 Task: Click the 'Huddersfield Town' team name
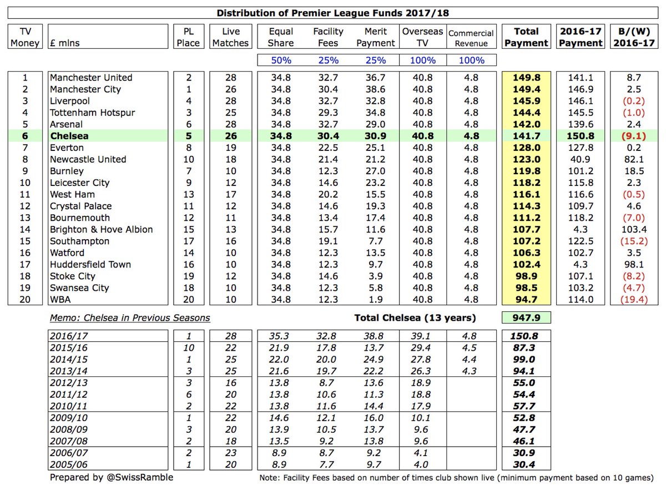(x=90, y=264)
